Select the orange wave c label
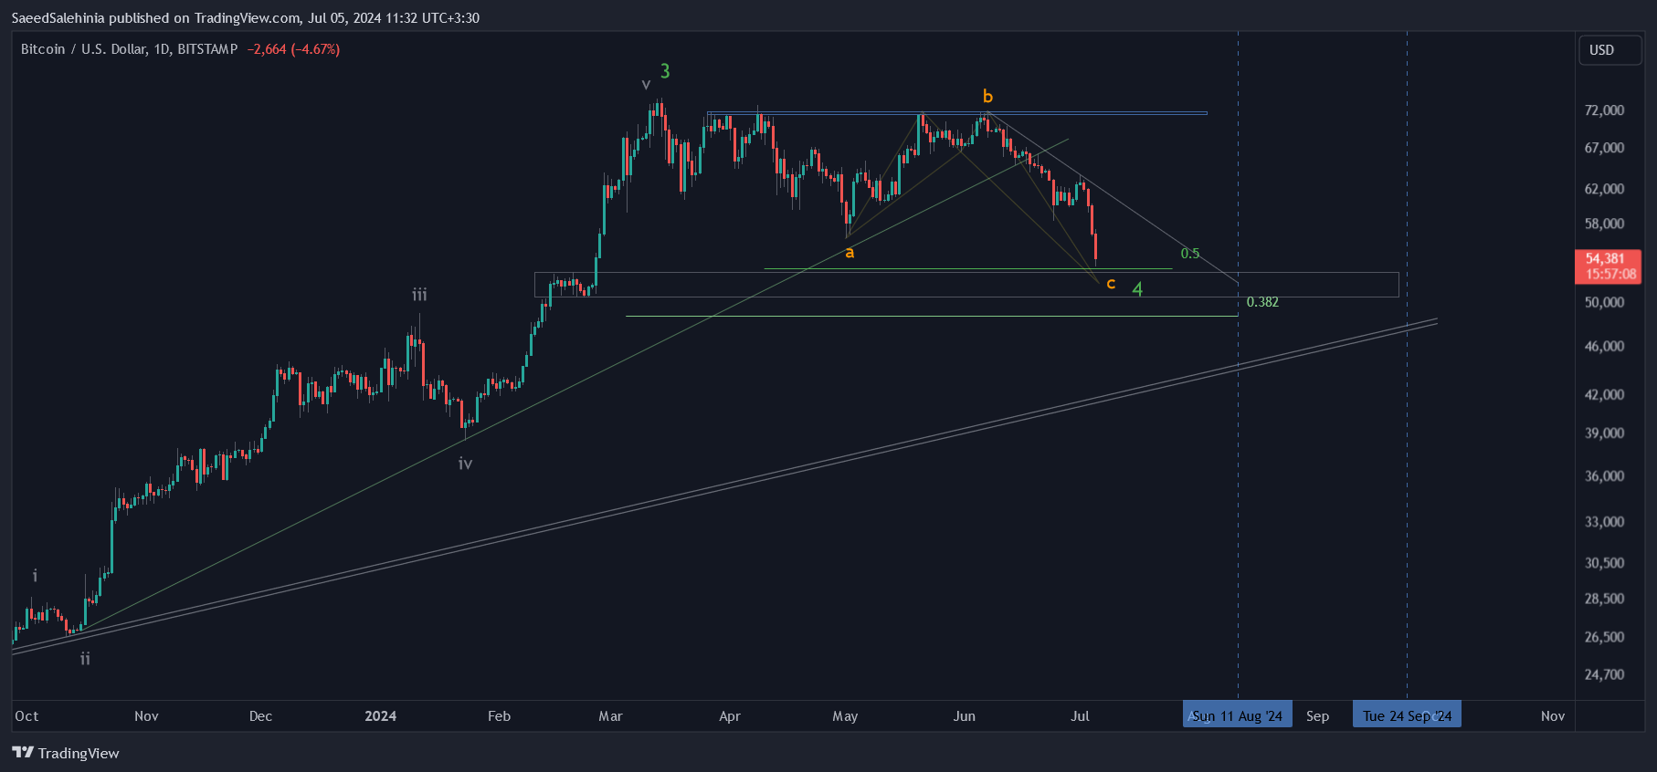Viewport: 1657px width, 772px height. [1111, 284]
